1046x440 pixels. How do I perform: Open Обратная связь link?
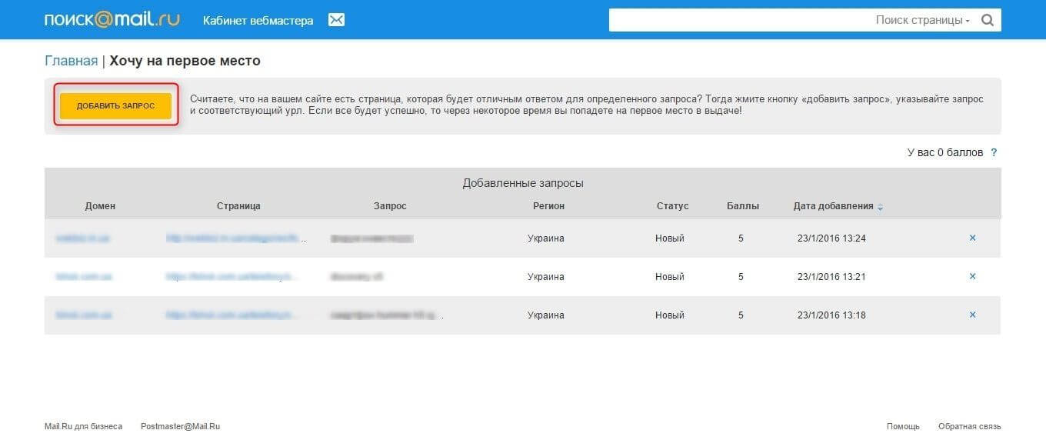pyautogui.click(x=970, y=426)
